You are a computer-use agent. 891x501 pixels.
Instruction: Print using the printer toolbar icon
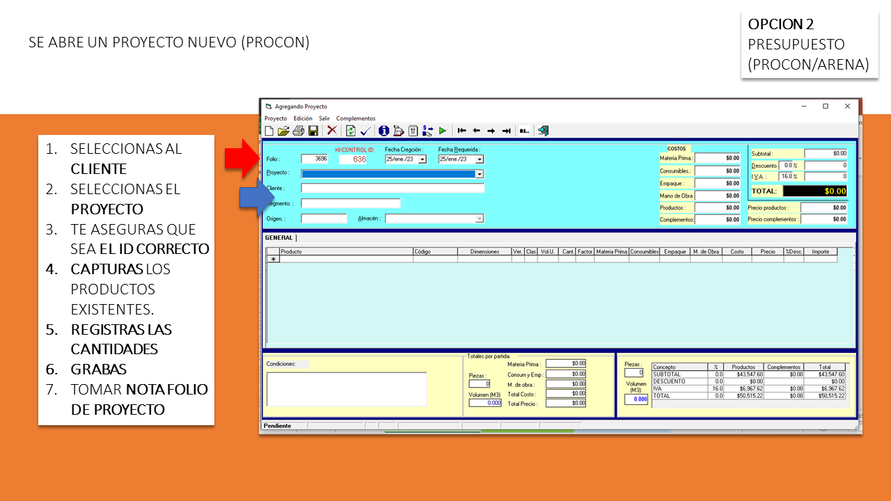coord(298,131)
